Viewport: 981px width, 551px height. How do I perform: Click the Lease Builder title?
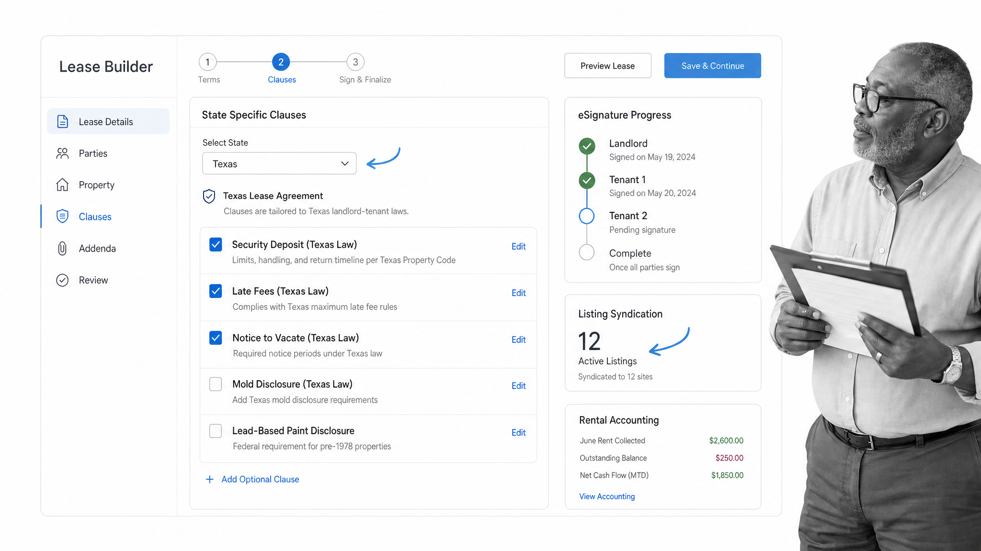(106, 66)
